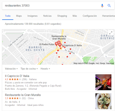The image size is (115, 111).
Task: Expand the Horario filter dropdown
Action: (45, 69)
